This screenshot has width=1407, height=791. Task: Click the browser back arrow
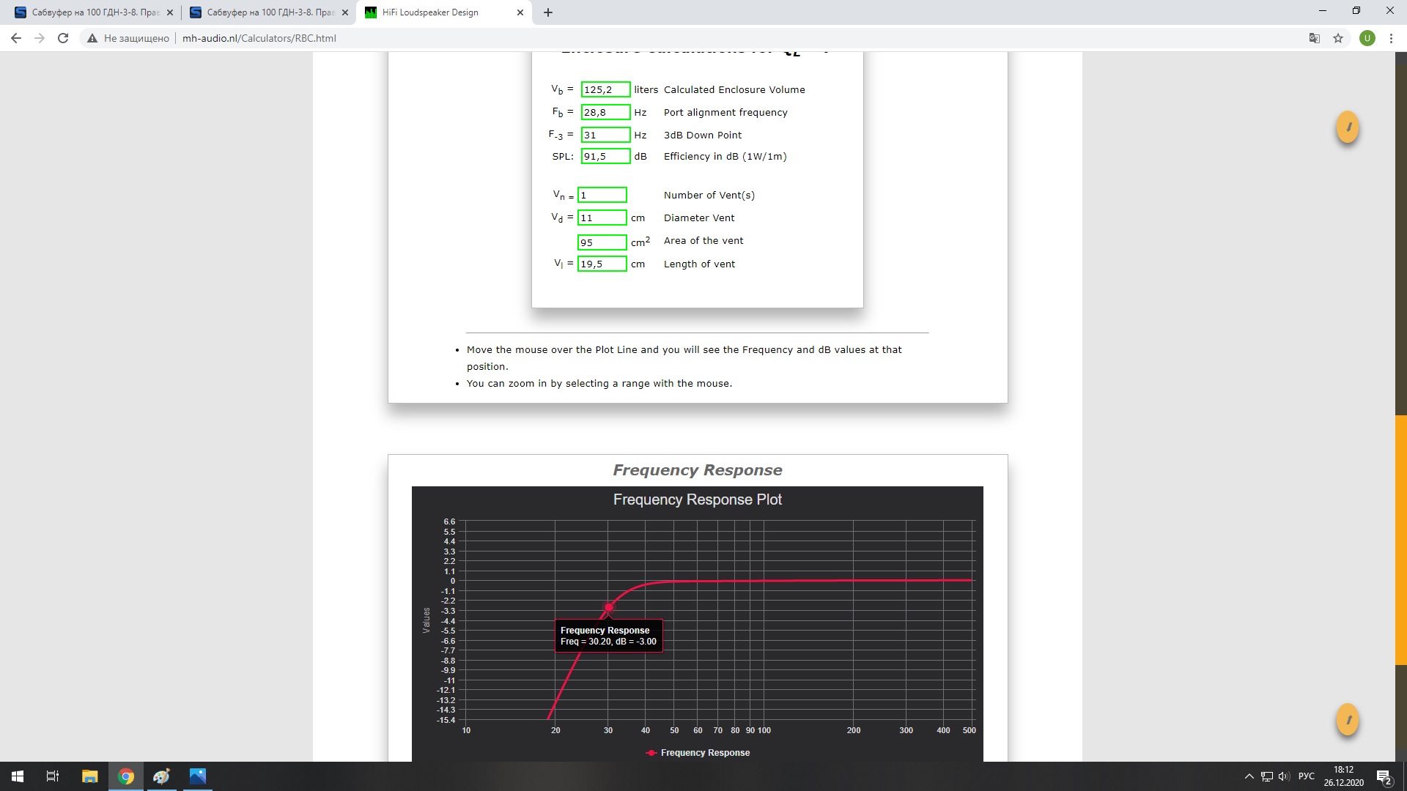click(x=16, y=38)
